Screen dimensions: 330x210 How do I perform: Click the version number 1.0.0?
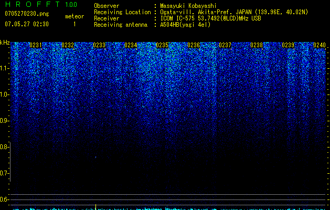click(71, 5)
